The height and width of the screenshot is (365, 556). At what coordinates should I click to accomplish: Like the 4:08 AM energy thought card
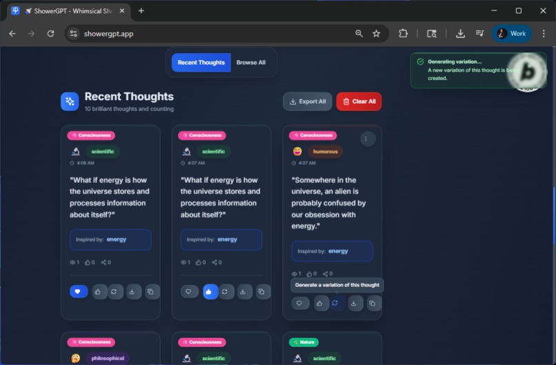pos(98,292)
